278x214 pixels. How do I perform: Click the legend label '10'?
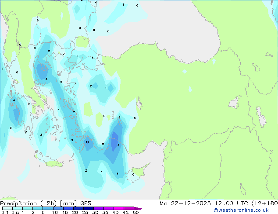pyautogui.click(x=55, y=212)
